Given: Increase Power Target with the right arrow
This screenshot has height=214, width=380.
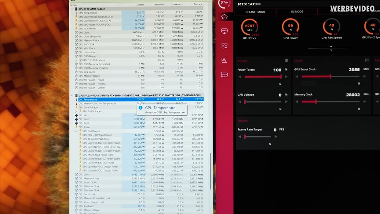Looking at the screenshot, I should tap(286, 77).
